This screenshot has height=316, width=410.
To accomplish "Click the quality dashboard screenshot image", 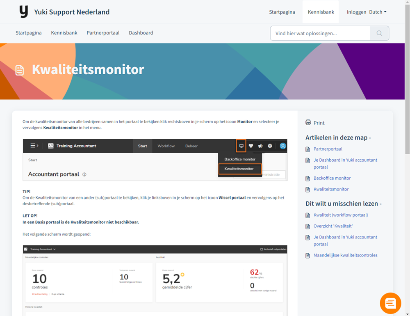I will 155,280.
